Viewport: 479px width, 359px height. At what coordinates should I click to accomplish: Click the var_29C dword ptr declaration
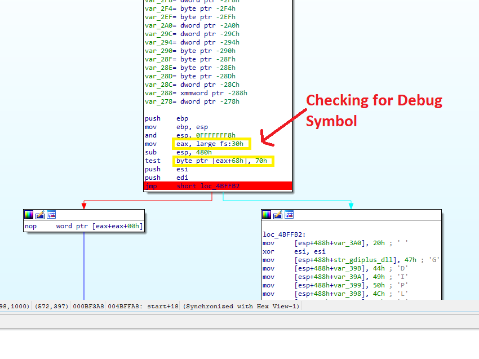tap(192, 34)
